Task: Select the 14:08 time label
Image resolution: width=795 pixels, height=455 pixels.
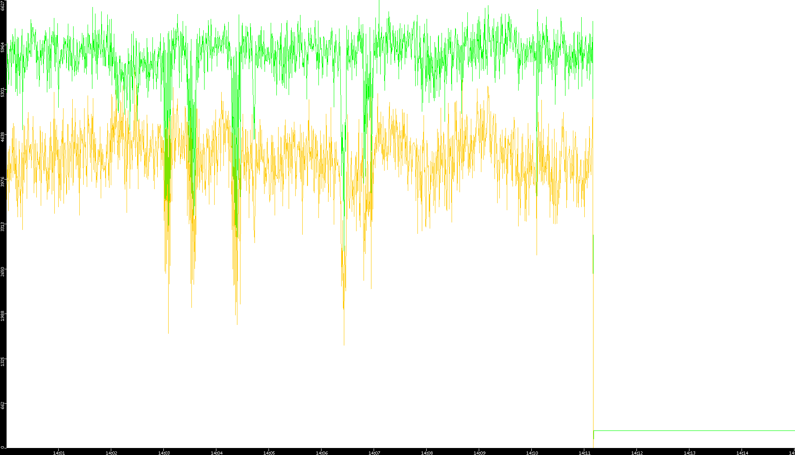Action: pos(427,453)
